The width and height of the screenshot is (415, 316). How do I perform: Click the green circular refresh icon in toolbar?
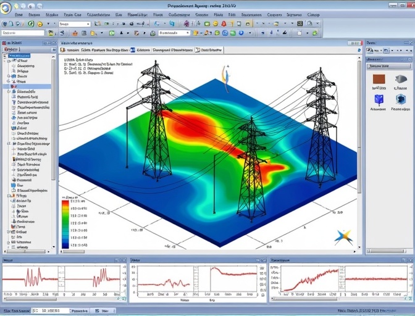coord(31,23)
